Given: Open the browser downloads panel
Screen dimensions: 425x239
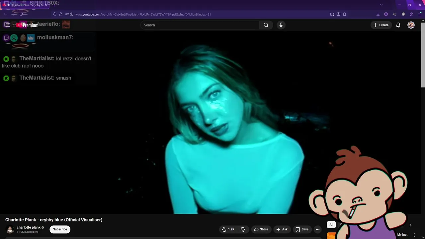Looking at the screenshot, I should tap(378, 14).
